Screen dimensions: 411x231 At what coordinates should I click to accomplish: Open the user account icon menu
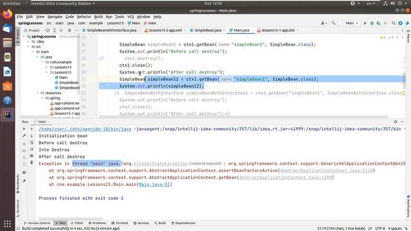point(324,23)
